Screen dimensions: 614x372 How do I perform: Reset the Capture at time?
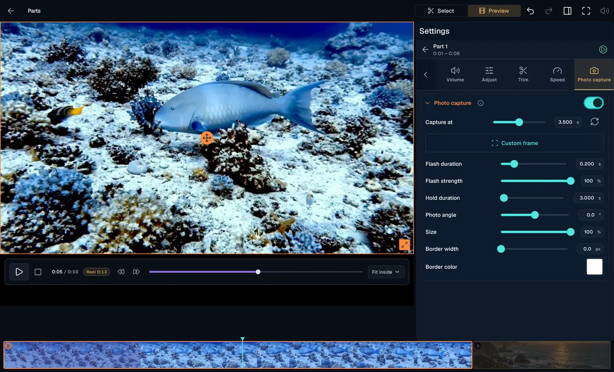tap(594, 122)
